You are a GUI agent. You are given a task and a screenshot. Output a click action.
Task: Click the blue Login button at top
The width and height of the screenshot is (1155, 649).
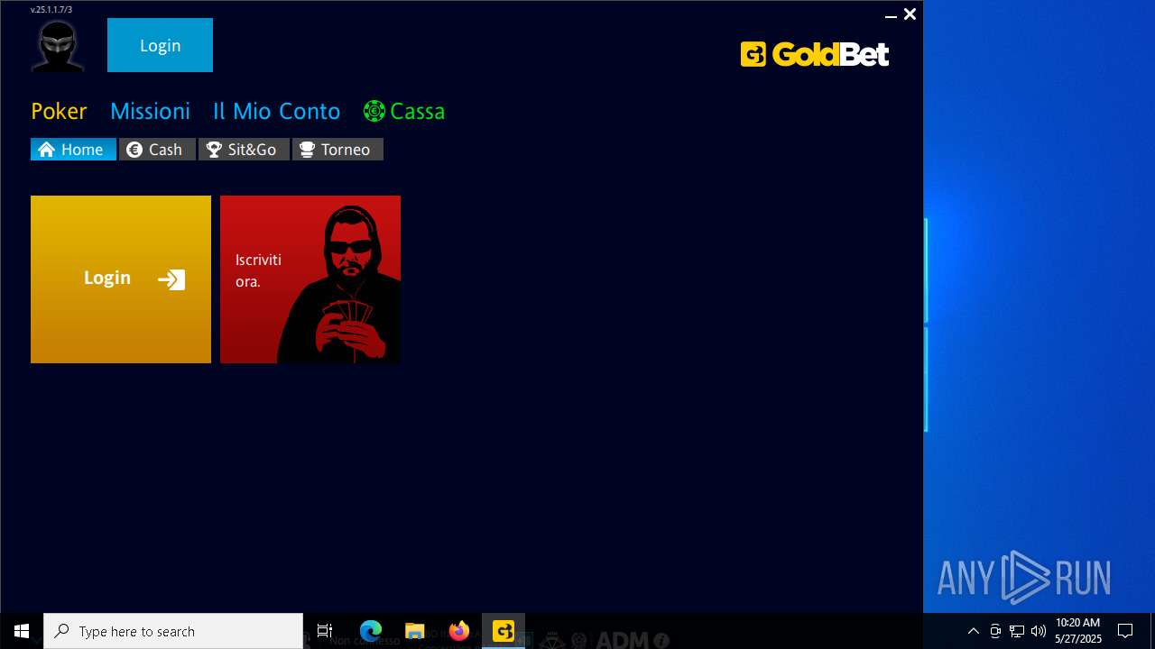coord(160,45)
